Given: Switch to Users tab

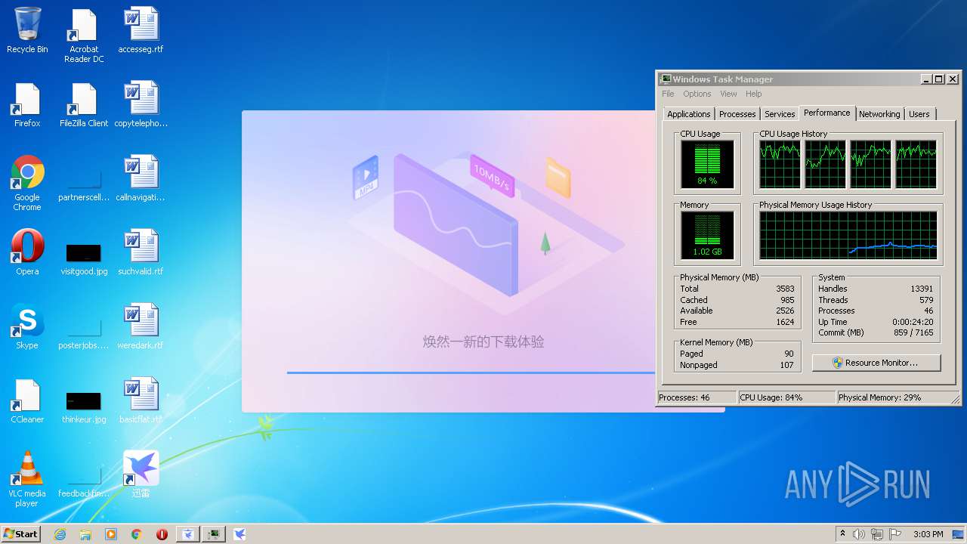Looking at the screenshot, I should pos(919,114).
